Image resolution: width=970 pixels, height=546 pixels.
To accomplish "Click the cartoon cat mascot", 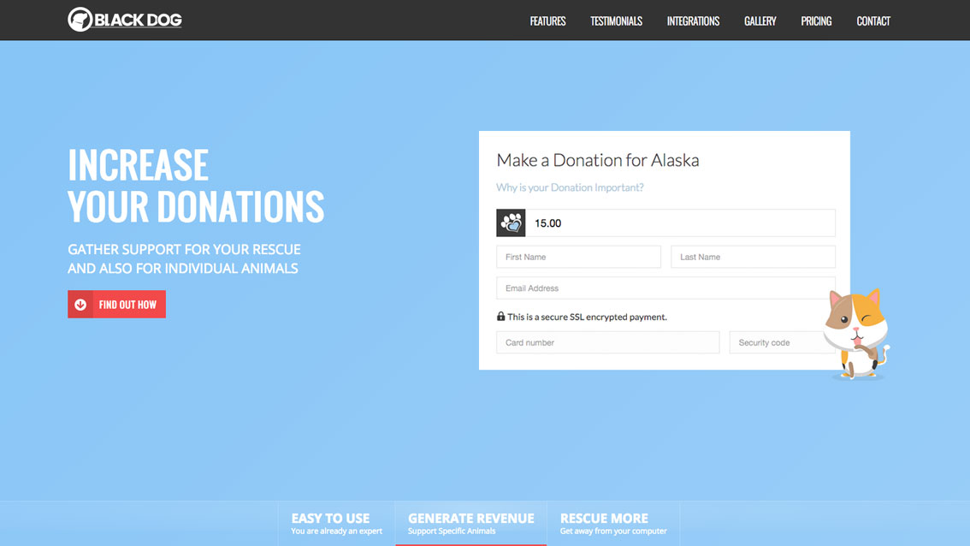I will (856, 334).
